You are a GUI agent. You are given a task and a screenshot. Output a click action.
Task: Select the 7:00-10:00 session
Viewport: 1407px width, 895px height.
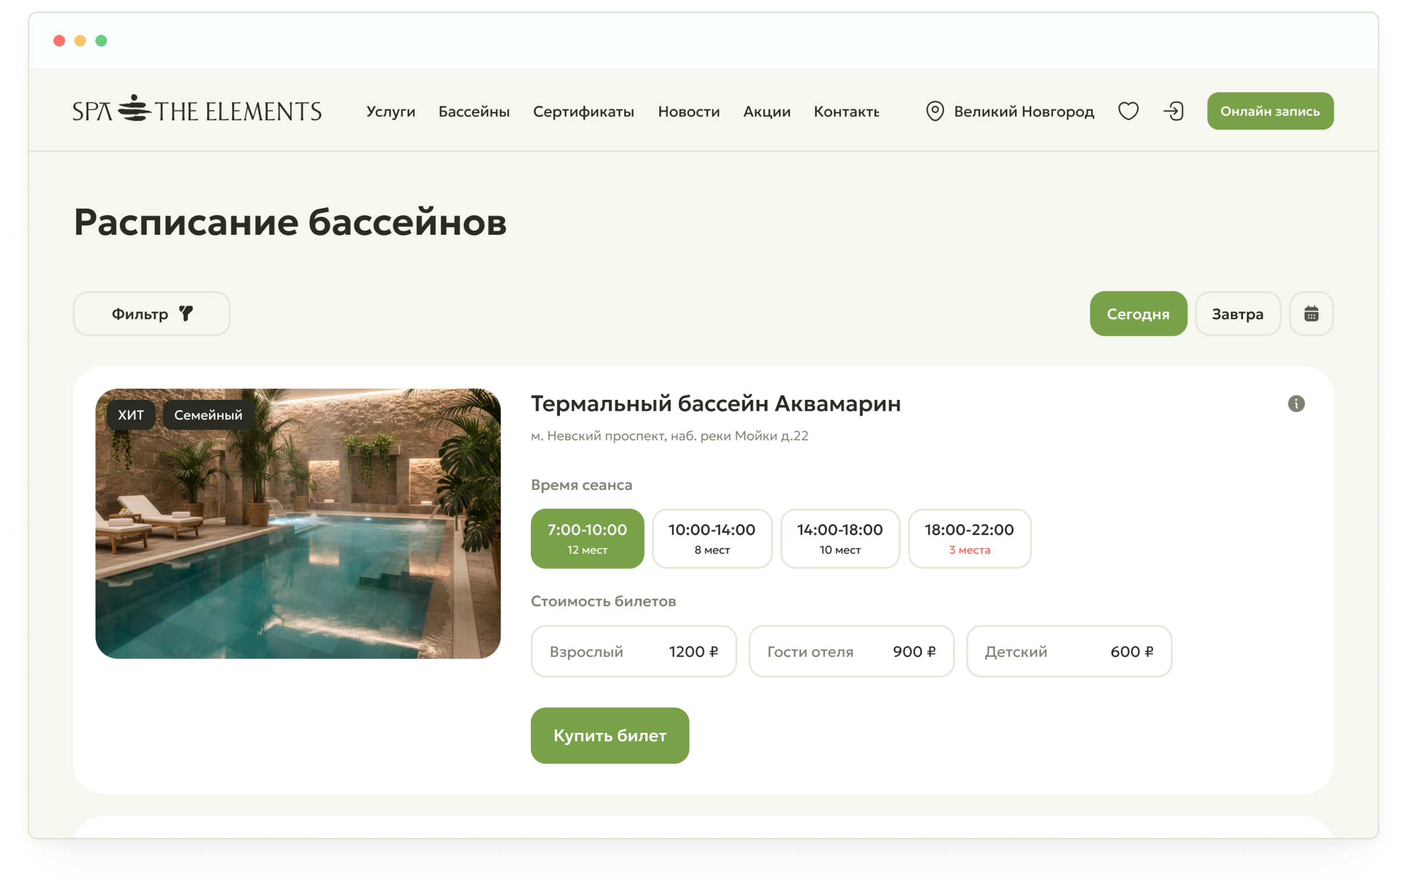click(x=587, y=539)
